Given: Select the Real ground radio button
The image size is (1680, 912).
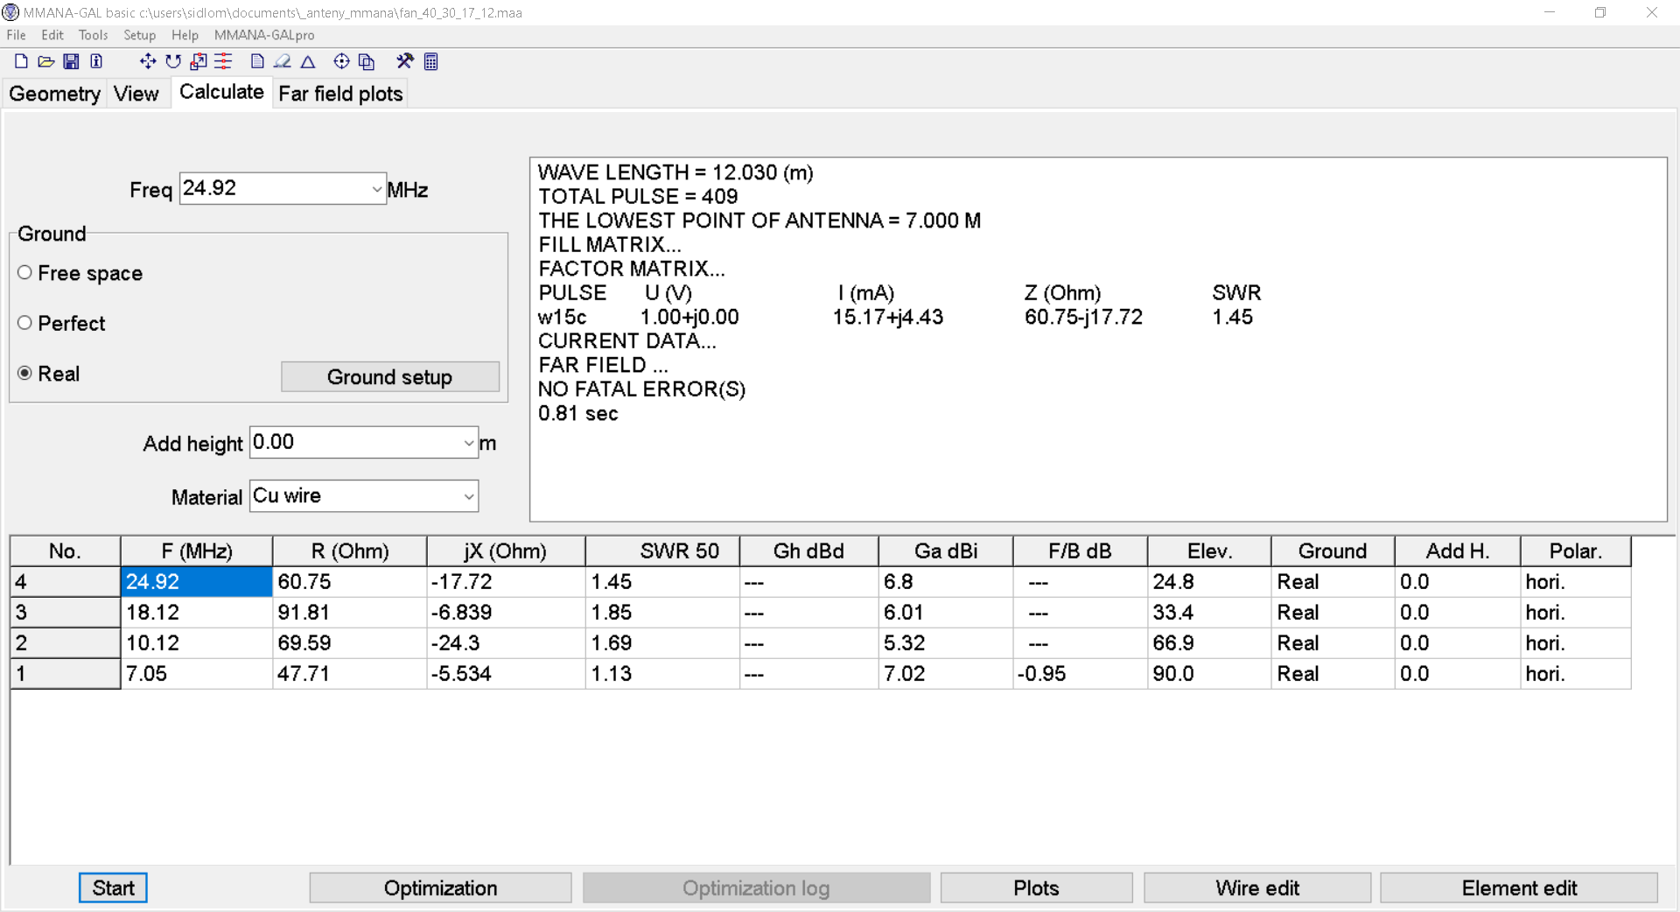Looking at the screenshot, I should tap(25, 374).
